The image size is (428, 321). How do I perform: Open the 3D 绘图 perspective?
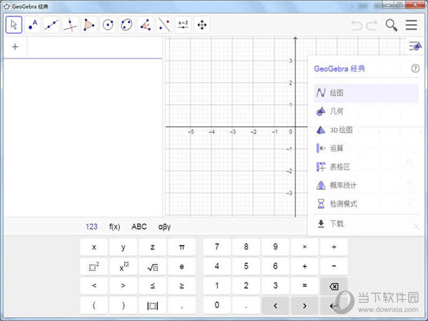[x=340, y=130]
